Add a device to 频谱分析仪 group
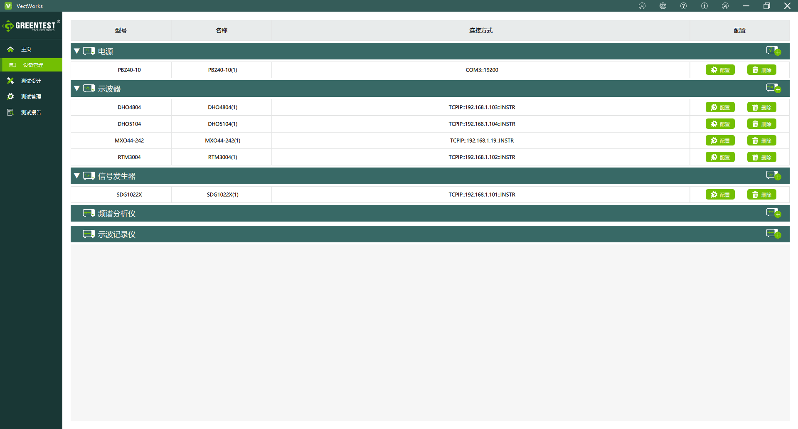The height and width of the screenshot is (429, 798). 773,213
